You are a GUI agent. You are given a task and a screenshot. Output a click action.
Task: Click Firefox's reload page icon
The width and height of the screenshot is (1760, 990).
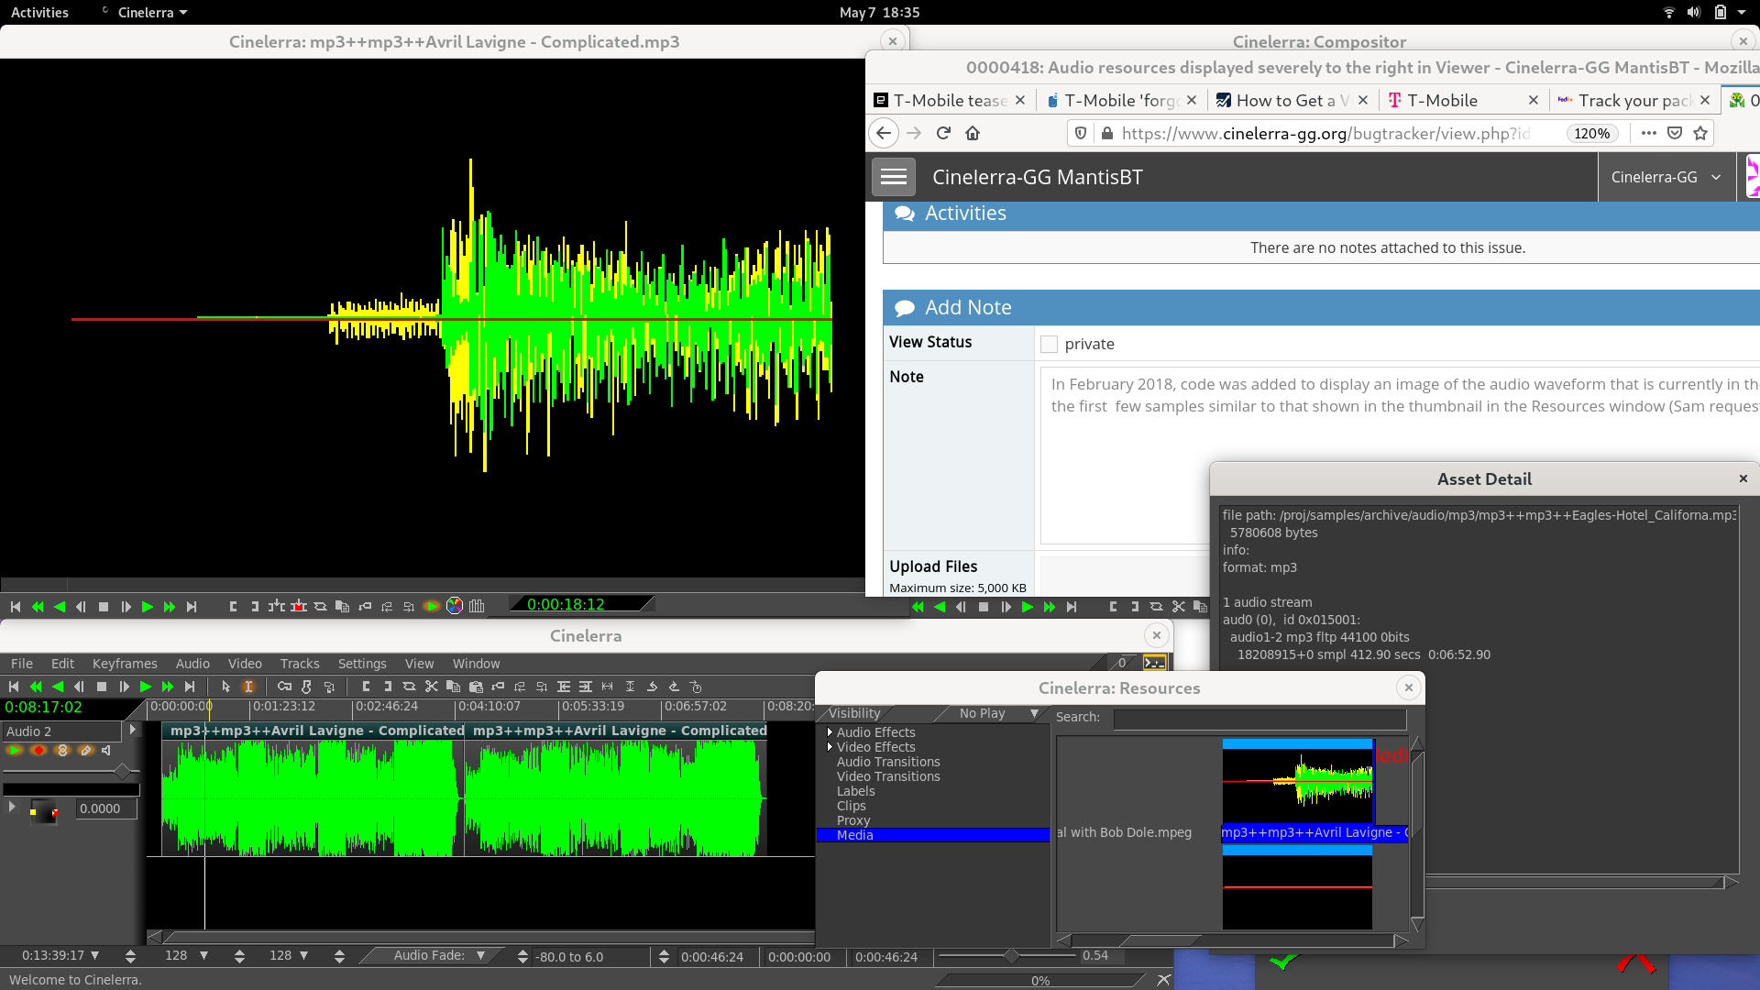point(943,133)
